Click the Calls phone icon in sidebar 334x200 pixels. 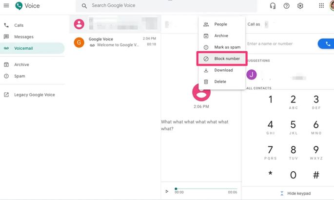point(6,25)
